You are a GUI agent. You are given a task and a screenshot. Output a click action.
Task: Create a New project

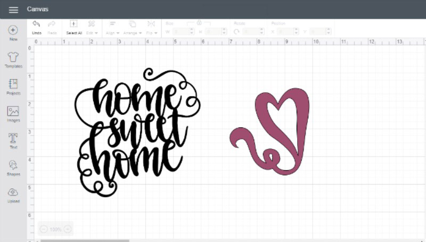[13, 33]
